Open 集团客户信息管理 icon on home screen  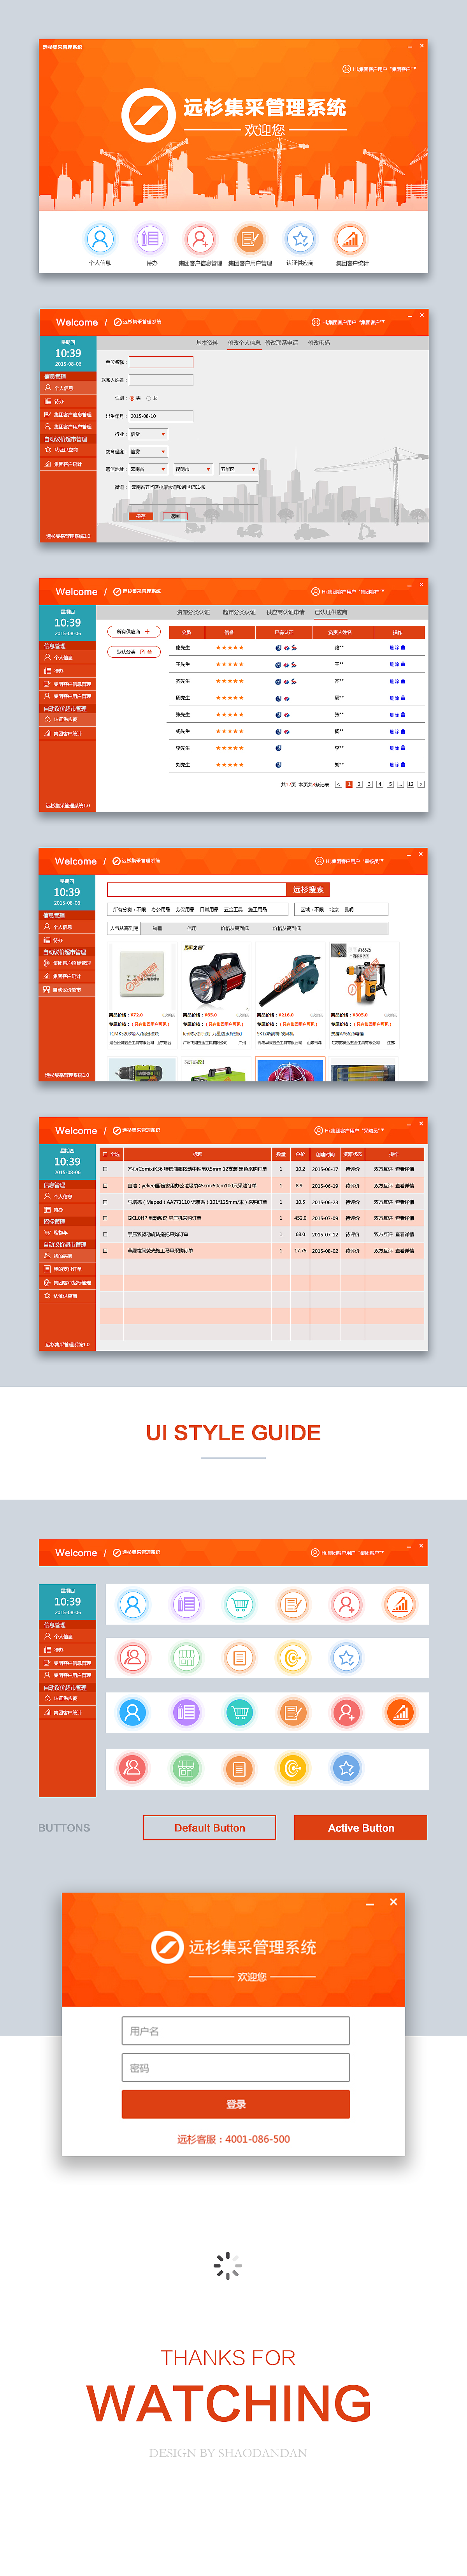click(200, 239)
